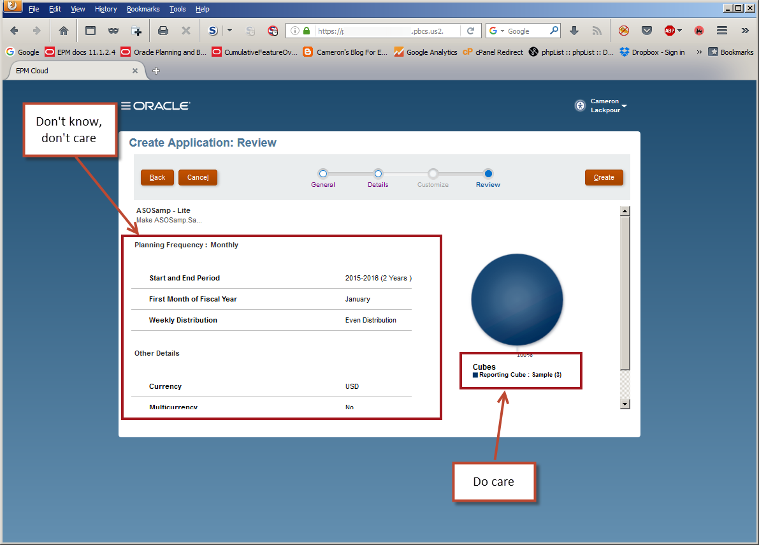This screenshot has width=759, height=545.
Task: Click the orange Back button
Action: tap(157, 177)
